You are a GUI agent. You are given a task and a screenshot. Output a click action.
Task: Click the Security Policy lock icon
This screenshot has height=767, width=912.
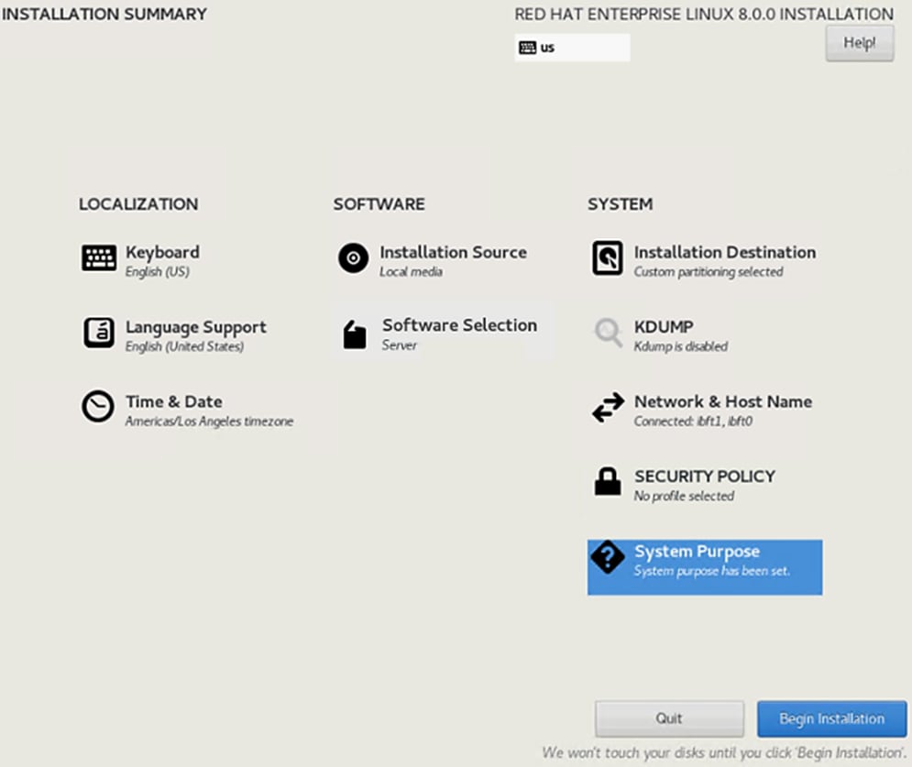(607, 481)
